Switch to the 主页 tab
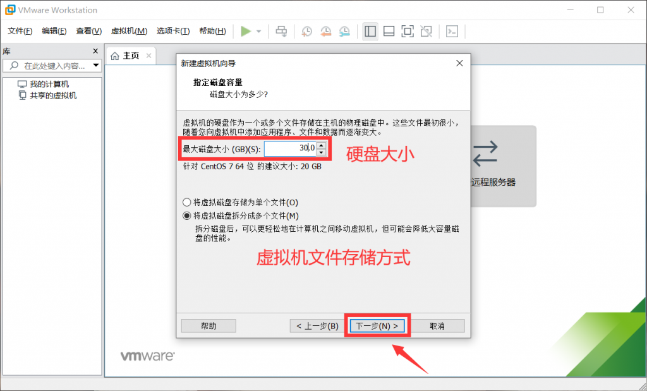The width and height of the screenshot is (647, 391). [131, 56]
